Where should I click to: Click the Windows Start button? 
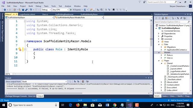coord(4,105)
